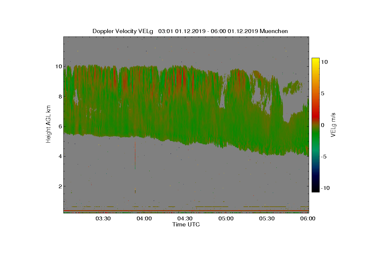Click the 03:30 time tick label
382x254 pixels.
[103, 218]
